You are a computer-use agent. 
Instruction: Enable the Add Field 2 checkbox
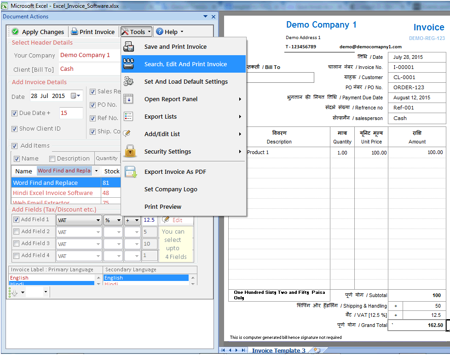coord(17,232)
